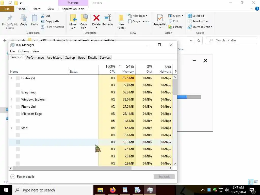Click the Paste clipboard icon
Viewport: 260px width, 195px height.
pos(34,18)
